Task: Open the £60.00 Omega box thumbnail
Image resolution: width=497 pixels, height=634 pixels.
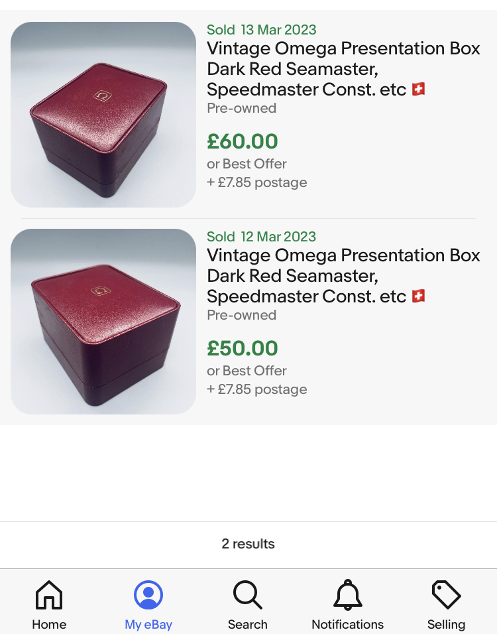Action: tap(103, 115)
